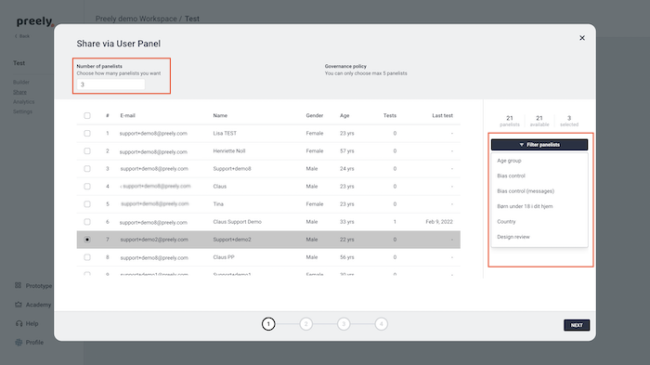Viewport: 650px width, 365px height.
Task: Sort table by Name column header
Action: tap(220, 116)
